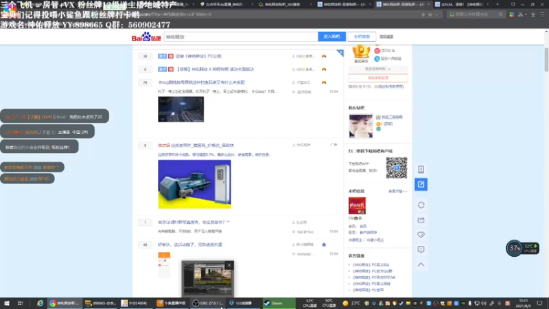This screenshot has width=549, height=309.
Task: Click the blue round icon beside crown
Action: (x=377, y=58)
